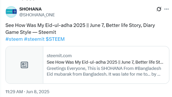Click the 'Game Style — Steemit' tweet text
This screenshot has width=172, height=97.
pyautogui.click(x=31, y=32)
